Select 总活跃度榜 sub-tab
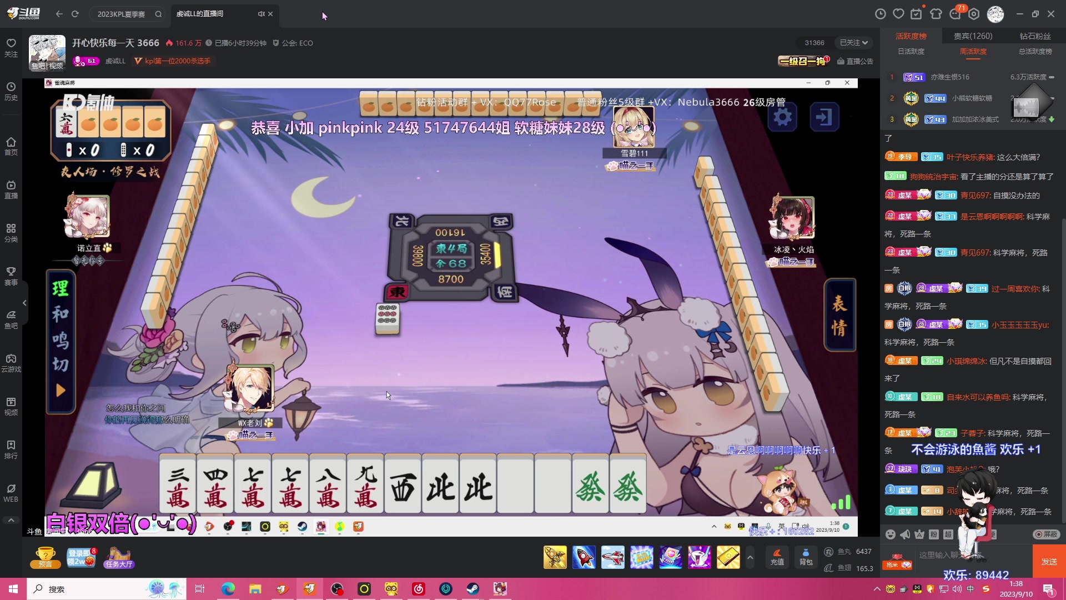Image resolution: width=1066 pixels, height=600 pixels. click(1035, 51)
